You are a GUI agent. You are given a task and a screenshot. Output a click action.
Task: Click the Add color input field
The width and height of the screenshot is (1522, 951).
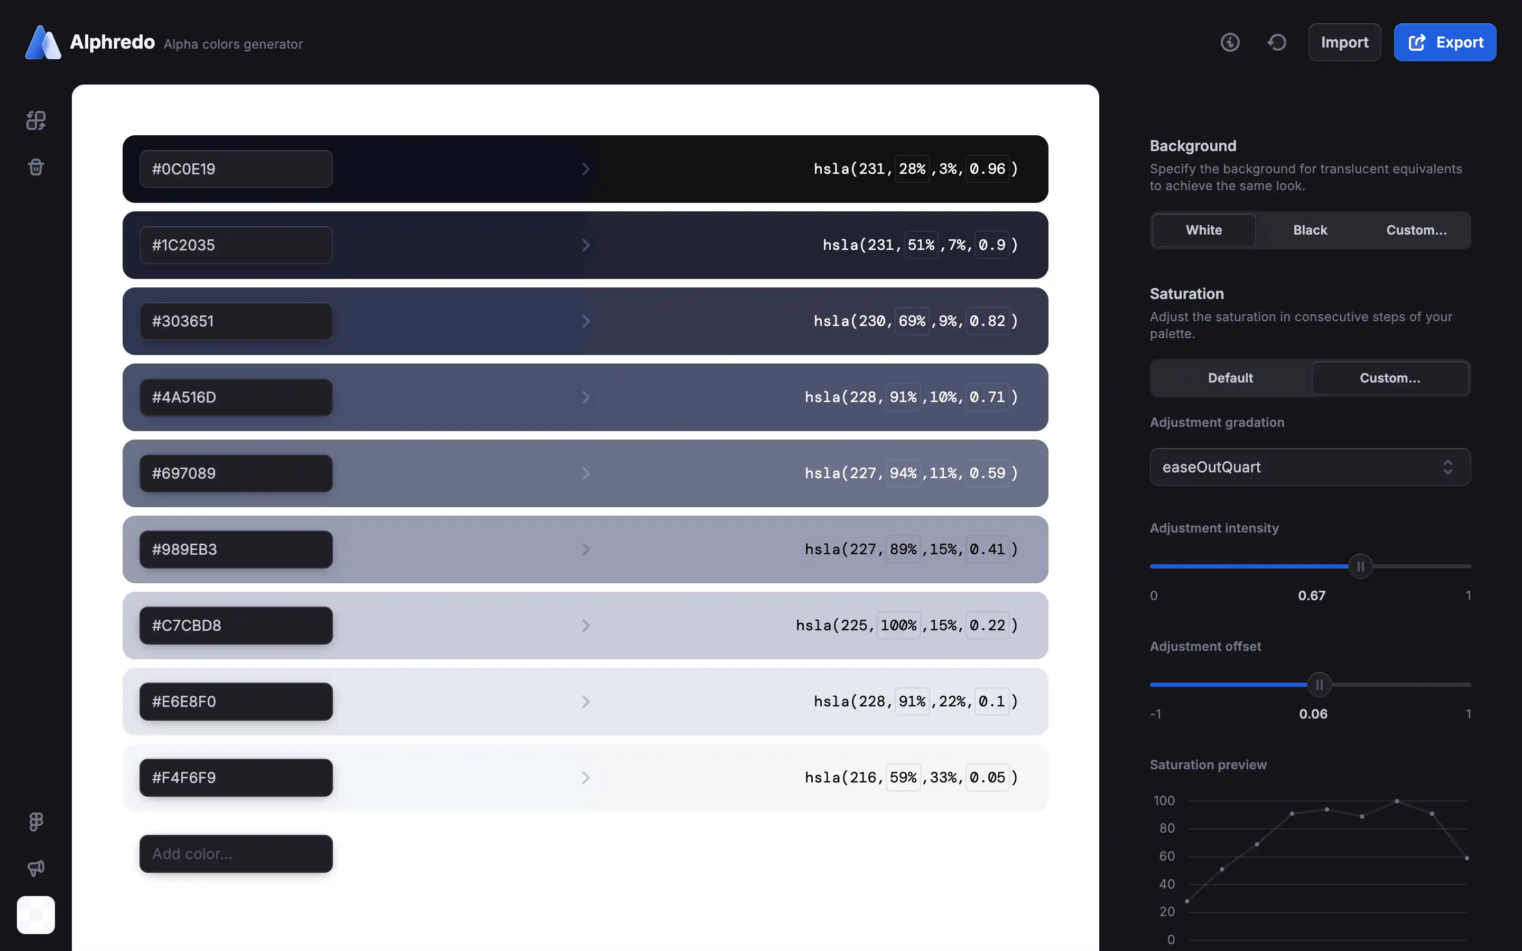pyautogui.click(x=236, y=853)
